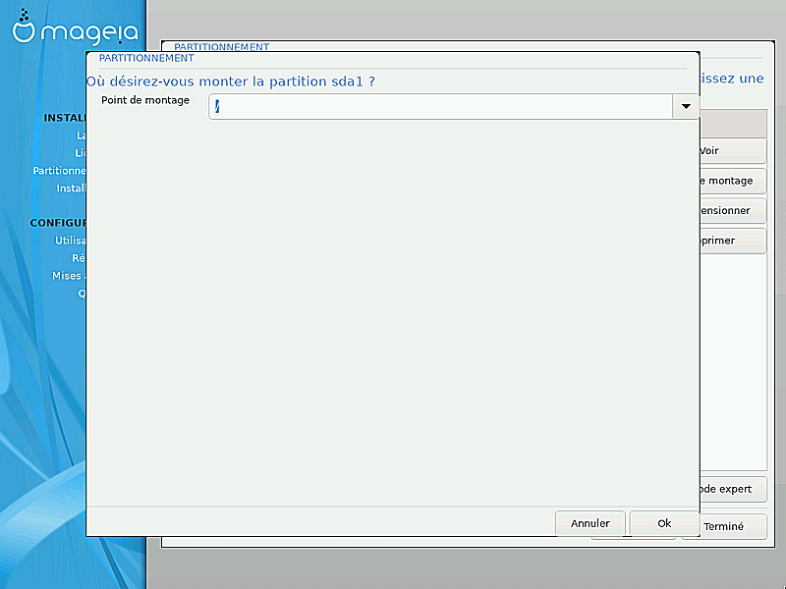Click the Voir button behind the dialog
This screenshot has height=589, width=786.
[731, 151]
